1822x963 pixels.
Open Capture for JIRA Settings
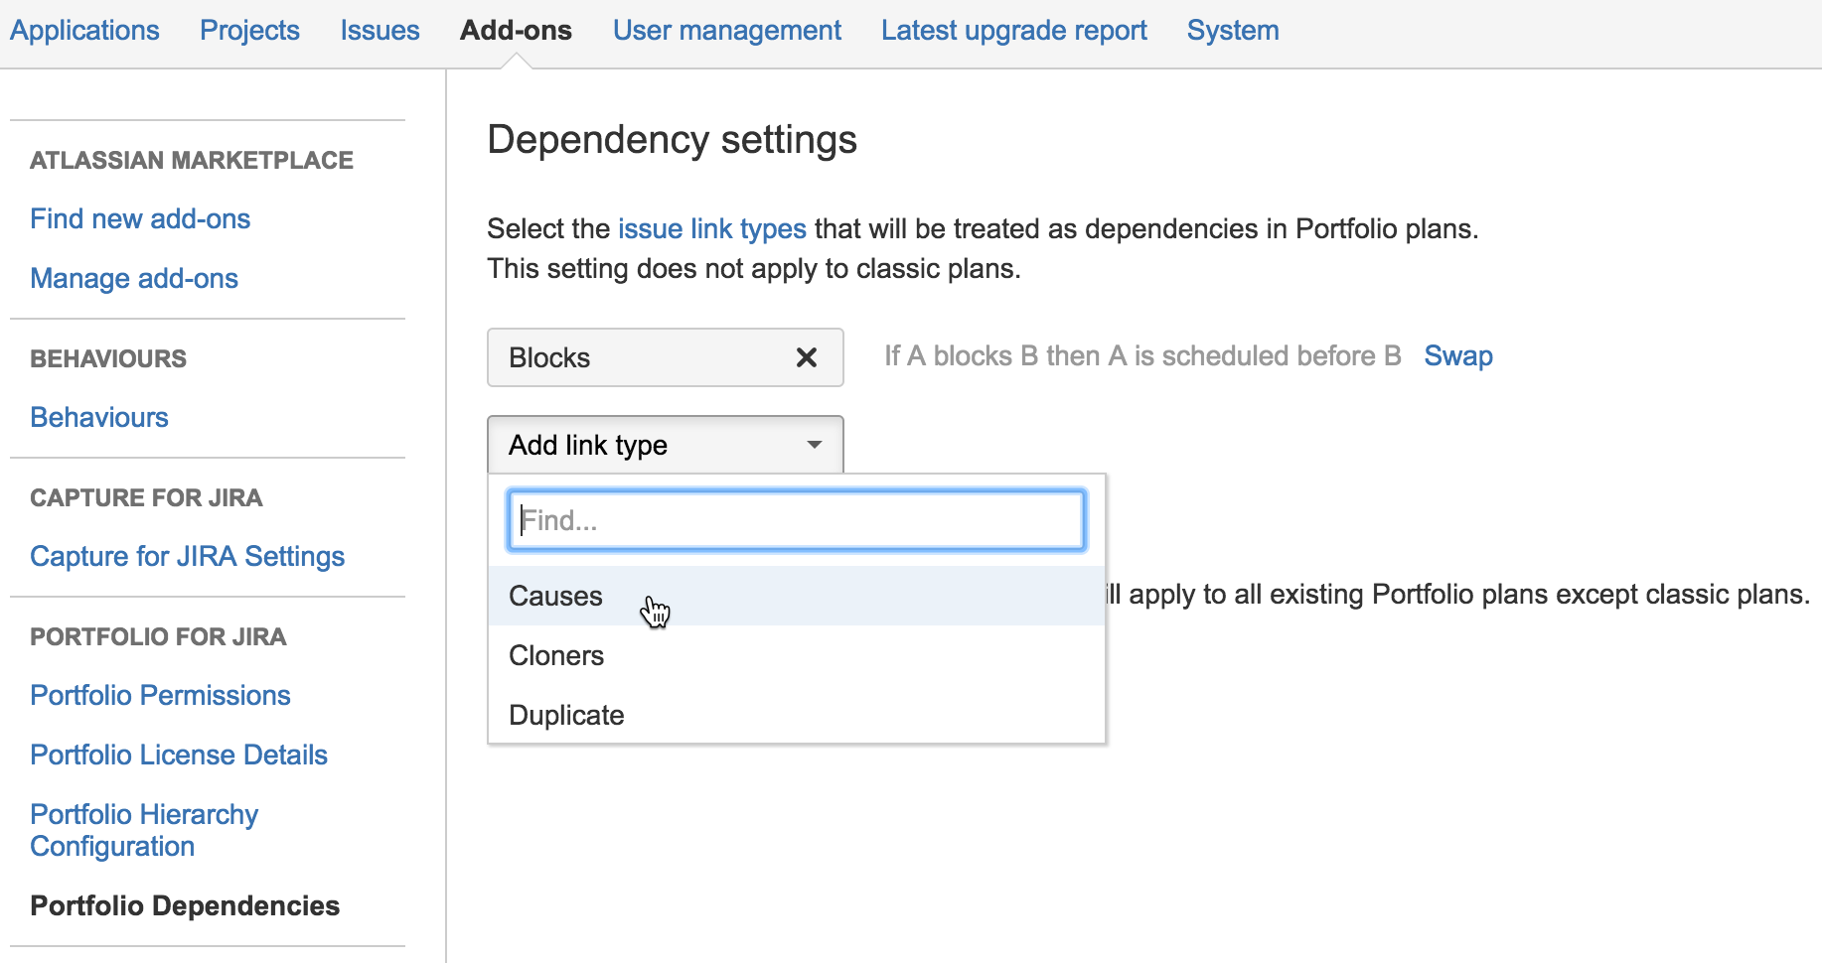(188, 556)
